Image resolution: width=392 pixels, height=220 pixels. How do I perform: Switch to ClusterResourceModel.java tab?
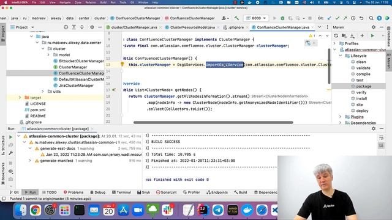coord(192,27)
